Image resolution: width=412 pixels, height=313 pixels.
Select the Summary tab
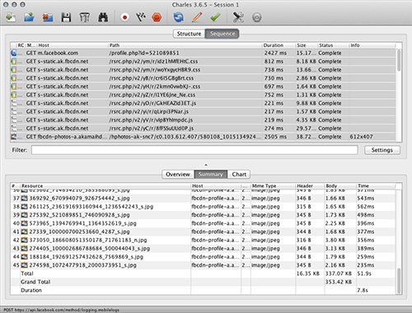pos(211,175)
